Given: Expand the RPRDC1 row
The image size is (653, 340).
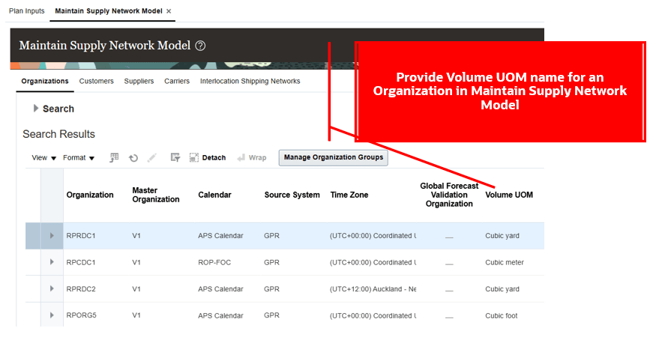Looking at the screenshot, I should [52, 236].
